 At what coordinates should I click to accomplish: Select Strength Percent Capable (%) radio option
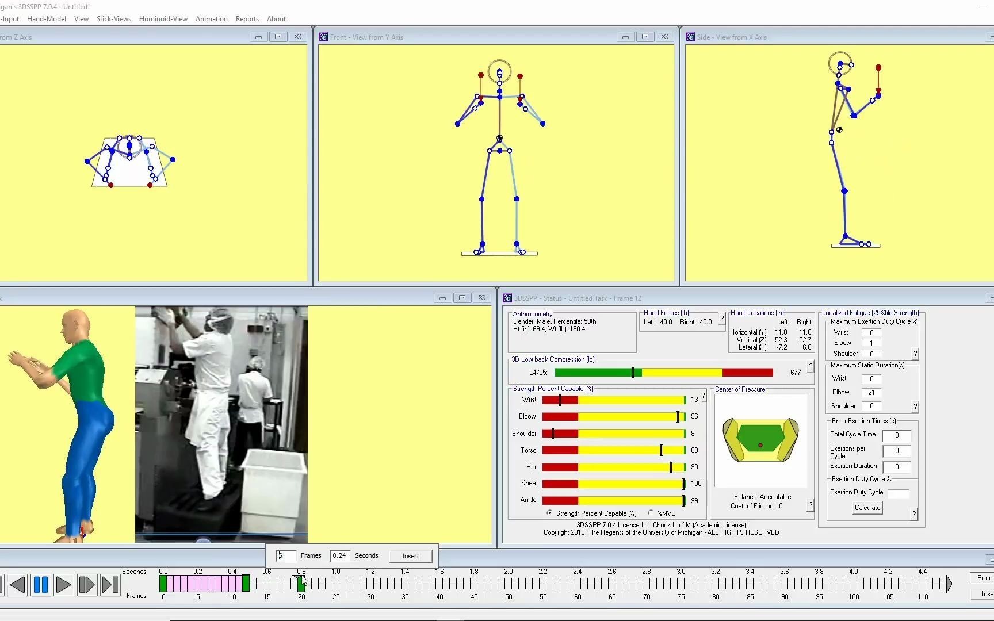pos(549,513)
